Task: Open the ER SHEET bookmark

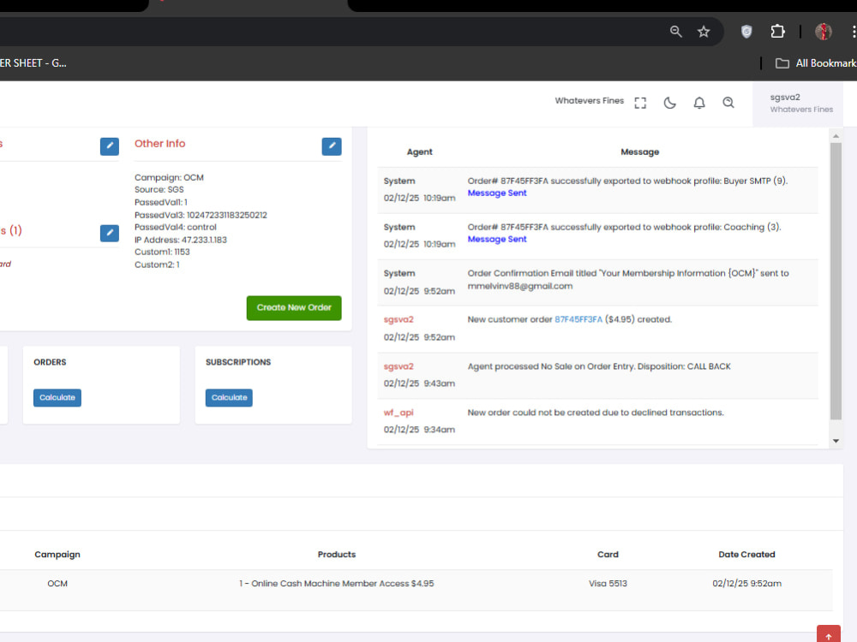Action: click(x=33, y=63)
